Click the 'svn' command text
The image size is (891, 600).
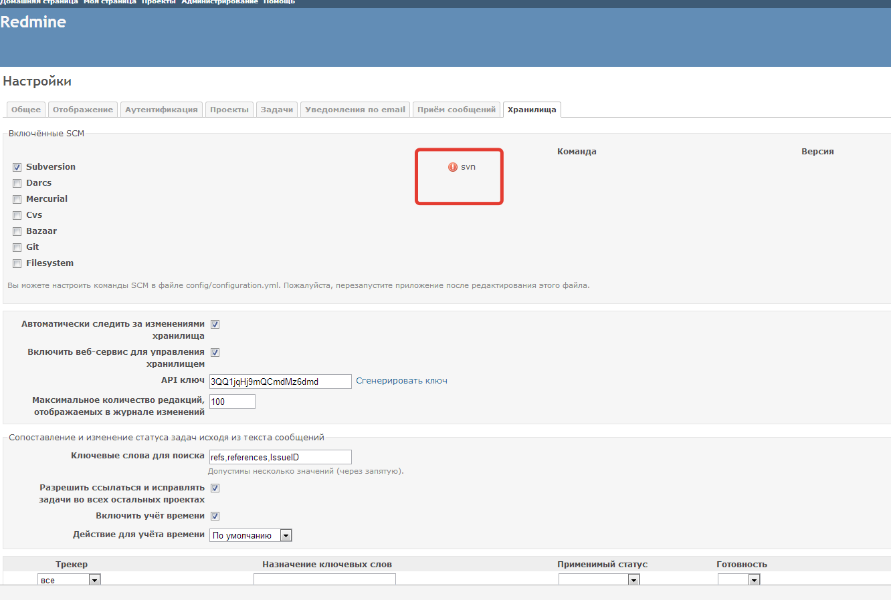468,167
